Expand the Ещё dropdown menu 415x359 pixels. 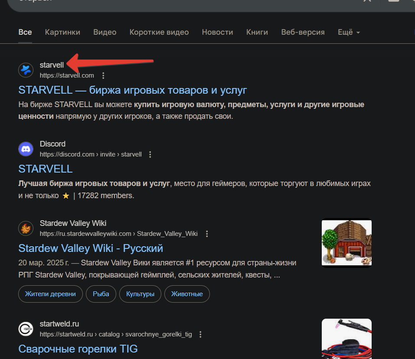(x=349, y=32)
